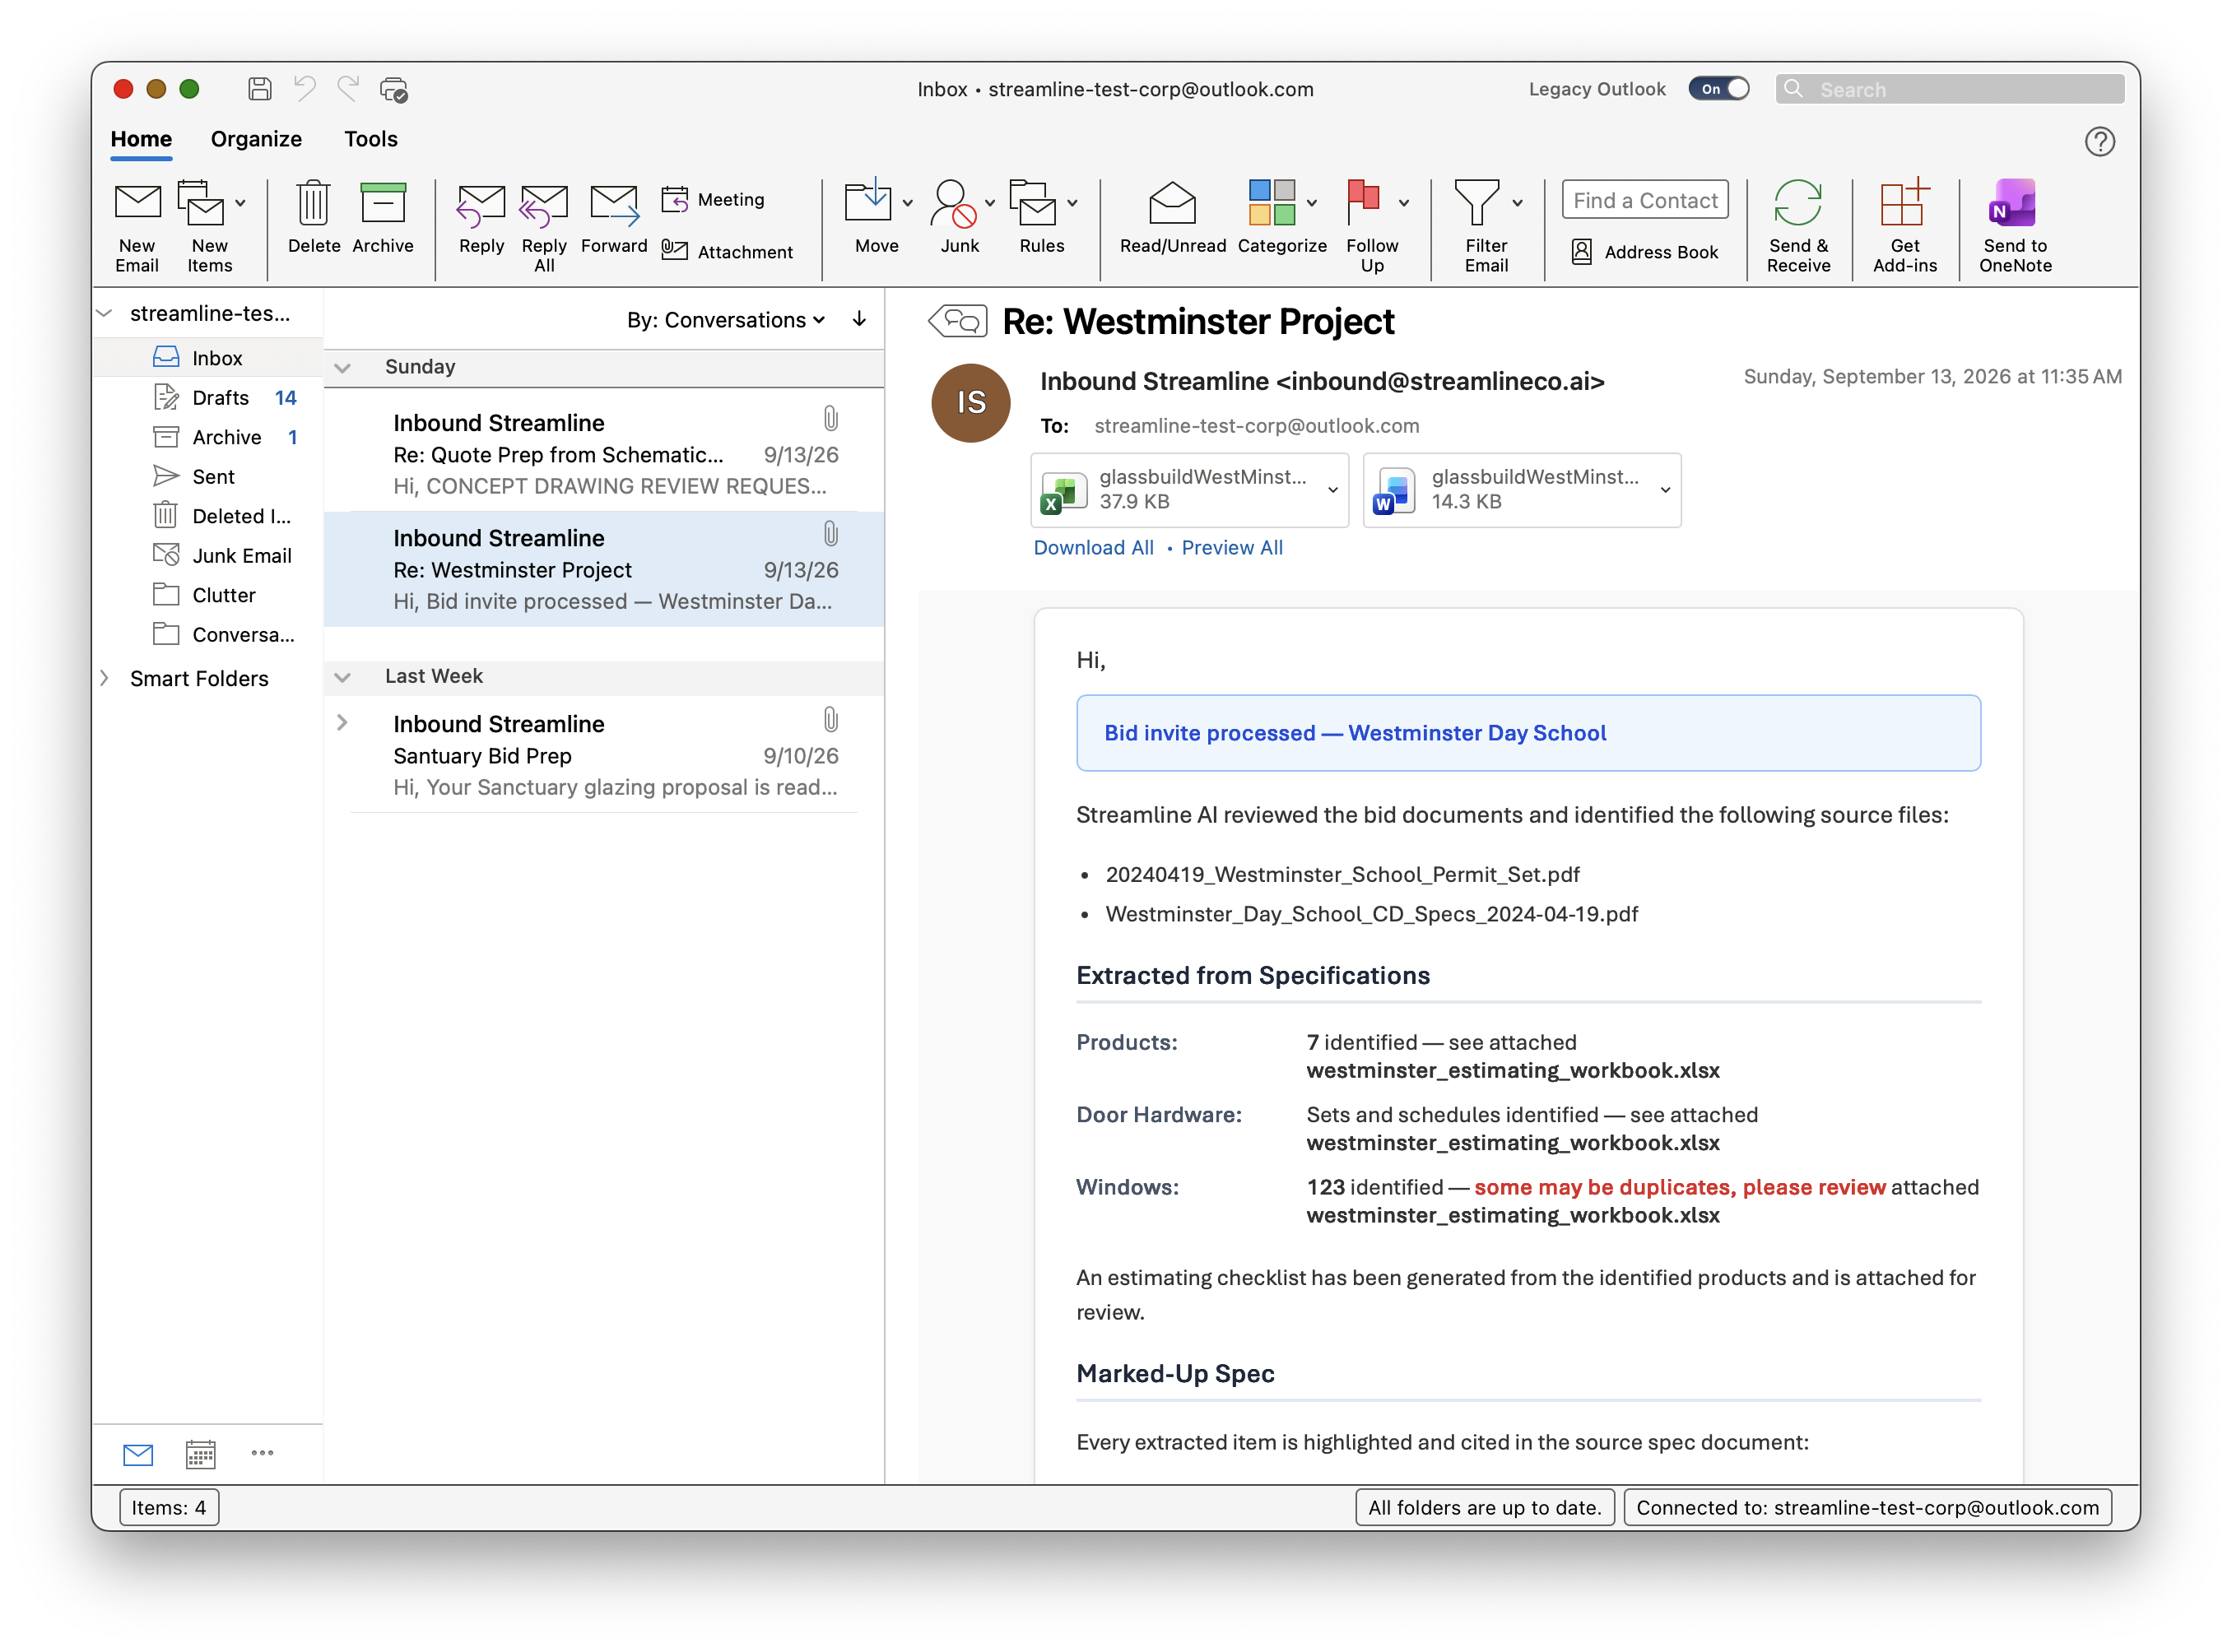The image size is (2232, 1652).
Task: Click the Attachment button in ribbon
Action: tap(728, 252)
